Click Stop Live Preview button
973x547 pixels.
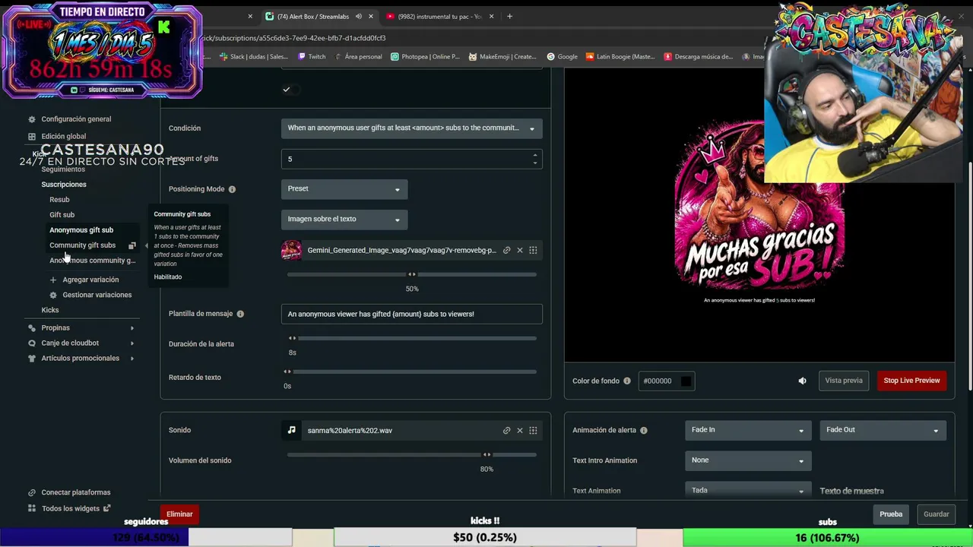[x=911, y=381]
